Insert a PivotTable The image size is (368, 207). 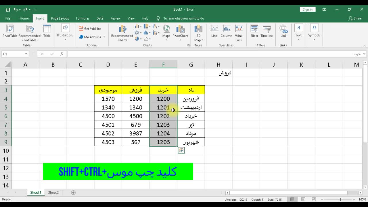click(10, 32)
